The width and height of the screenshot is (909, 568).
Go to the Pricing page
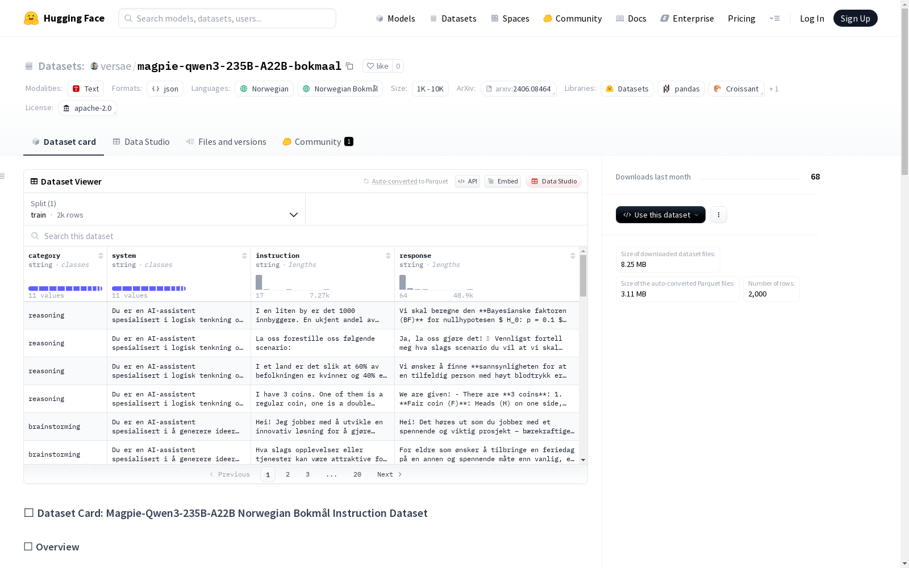741,18
